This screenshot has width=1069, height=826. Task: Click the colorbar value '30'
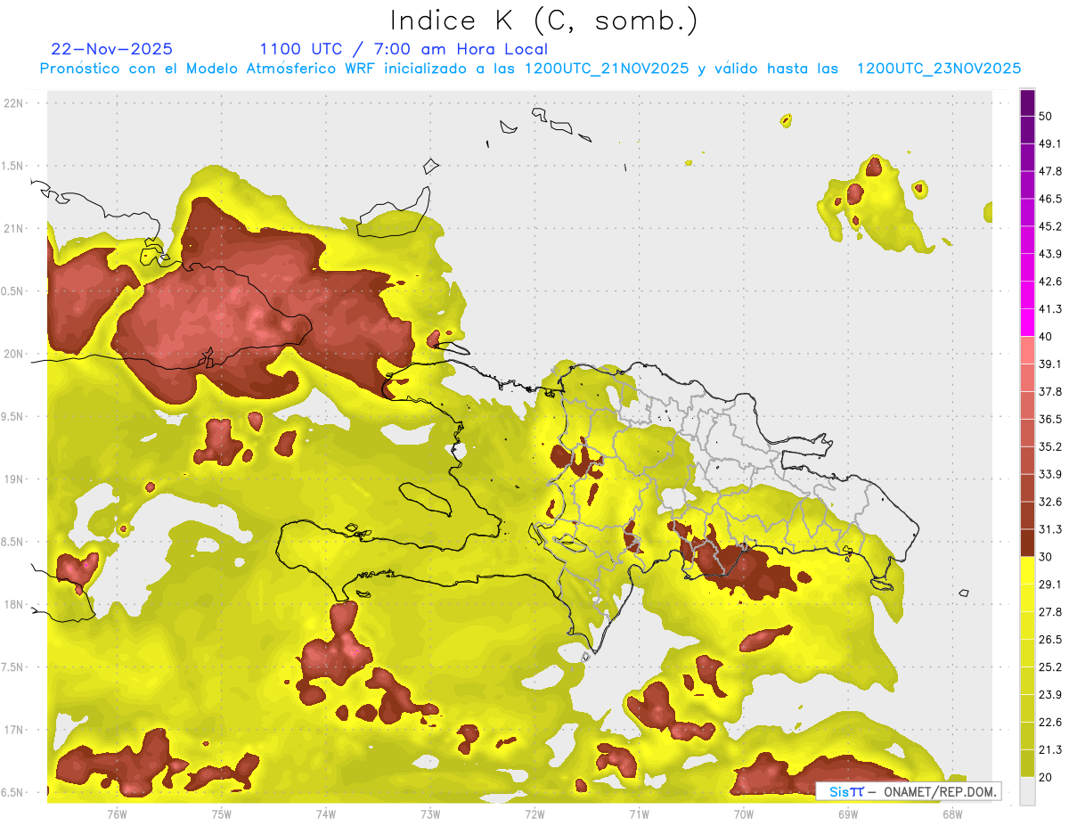click(x=1047, y=557)
